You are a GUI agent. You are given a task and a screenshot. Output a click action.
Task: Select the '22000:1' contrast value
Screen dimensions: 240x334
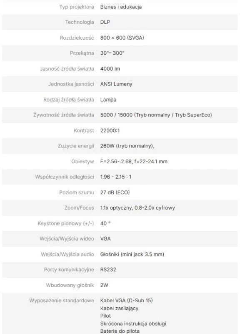110,130
